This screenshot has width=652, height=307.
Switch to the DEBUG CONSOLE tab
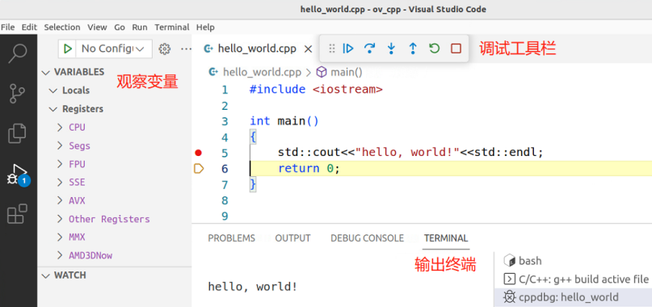coord(367,238)
